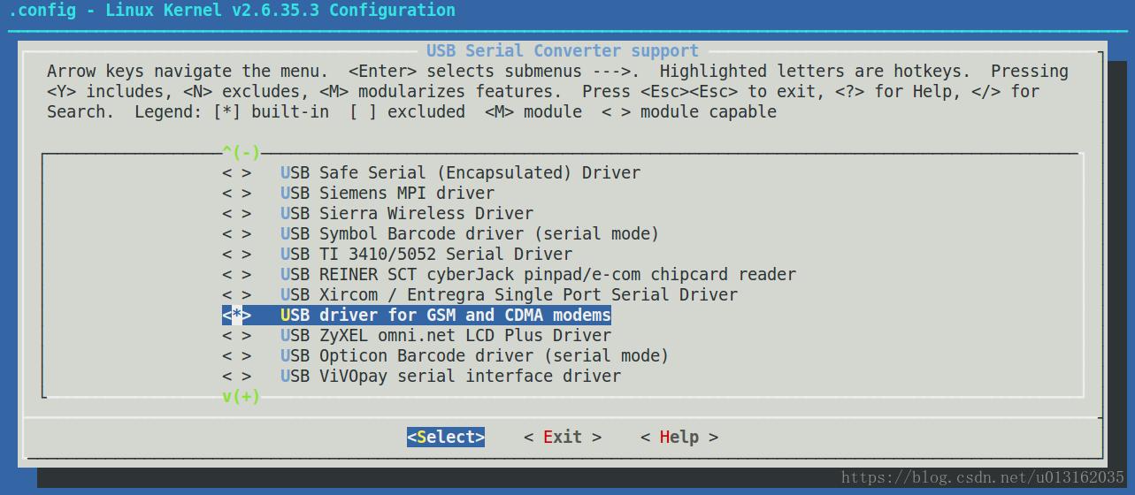The height and width of the screenshot is (495, 1135).
Task: Select USB REINER SCT cyberJack entry
Action: (538, 274)
